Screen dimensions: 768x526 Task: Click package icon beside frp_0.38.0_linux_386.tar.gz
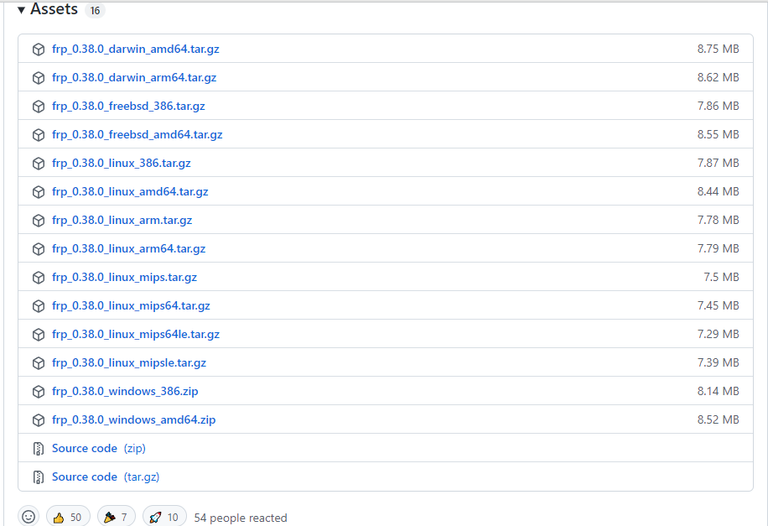[38, 164]
